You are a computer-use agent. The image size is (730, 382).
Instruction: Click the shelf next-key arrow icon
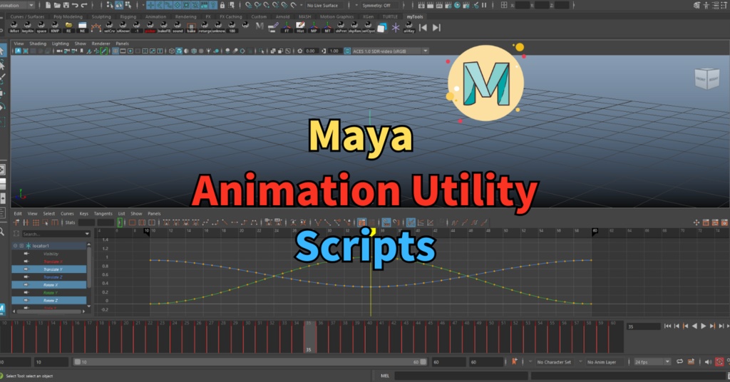pos(436,28)
